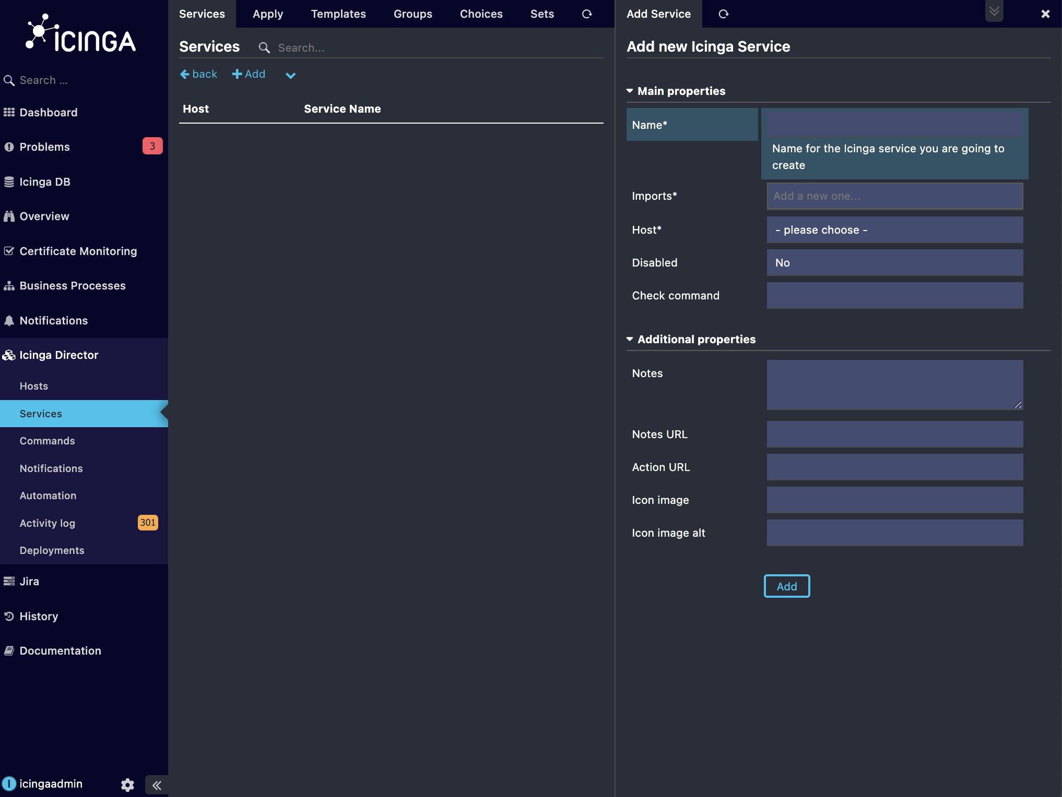Open Notifications under Icinga Director

pyautogui.click(x=84, y=468)
